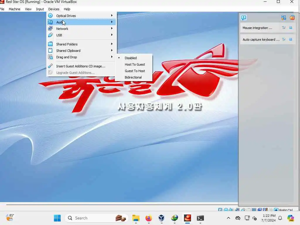
Task: Click the Right Ctrl host key indicator
Action: (x=286, y=210)
